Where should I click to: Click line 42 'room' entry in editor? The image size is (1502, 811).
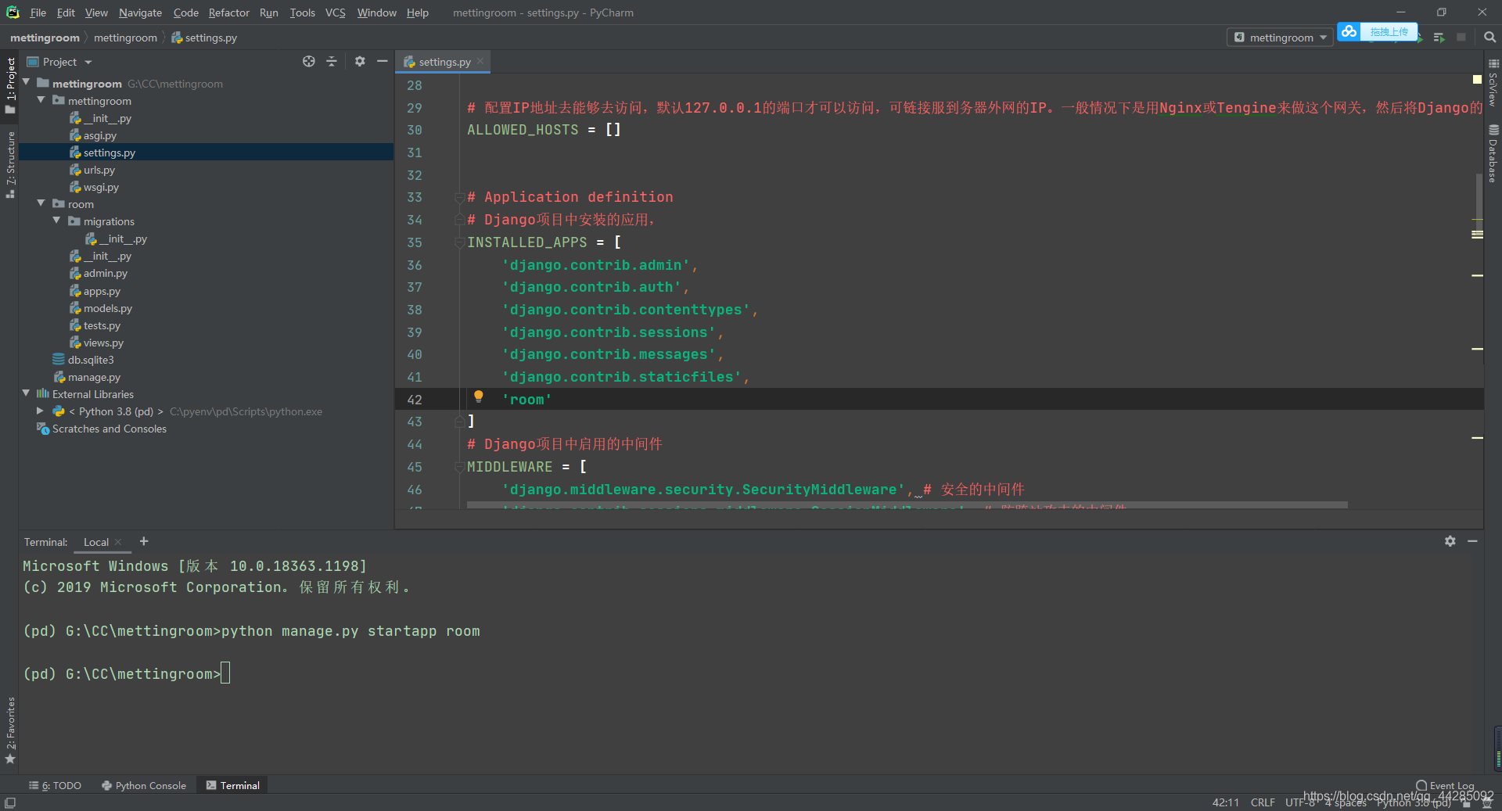coord(526,400)
